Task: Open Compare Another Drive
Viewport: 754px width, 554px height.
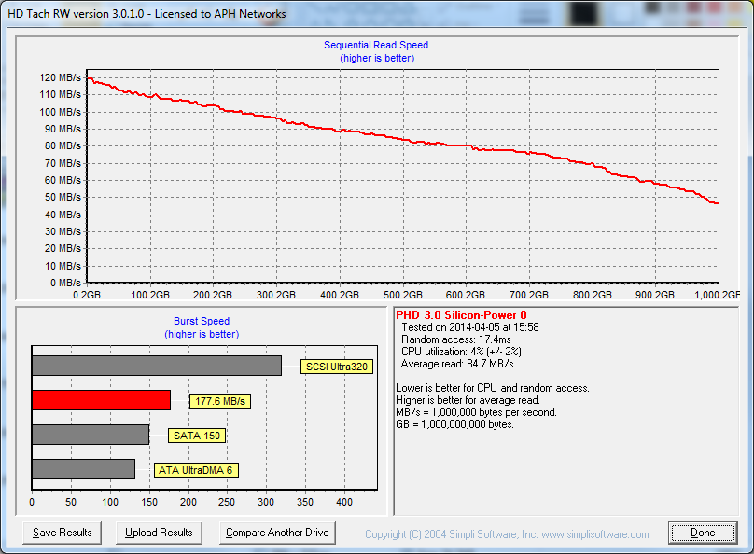Action: pyautogui.click(x=277, y=533)
